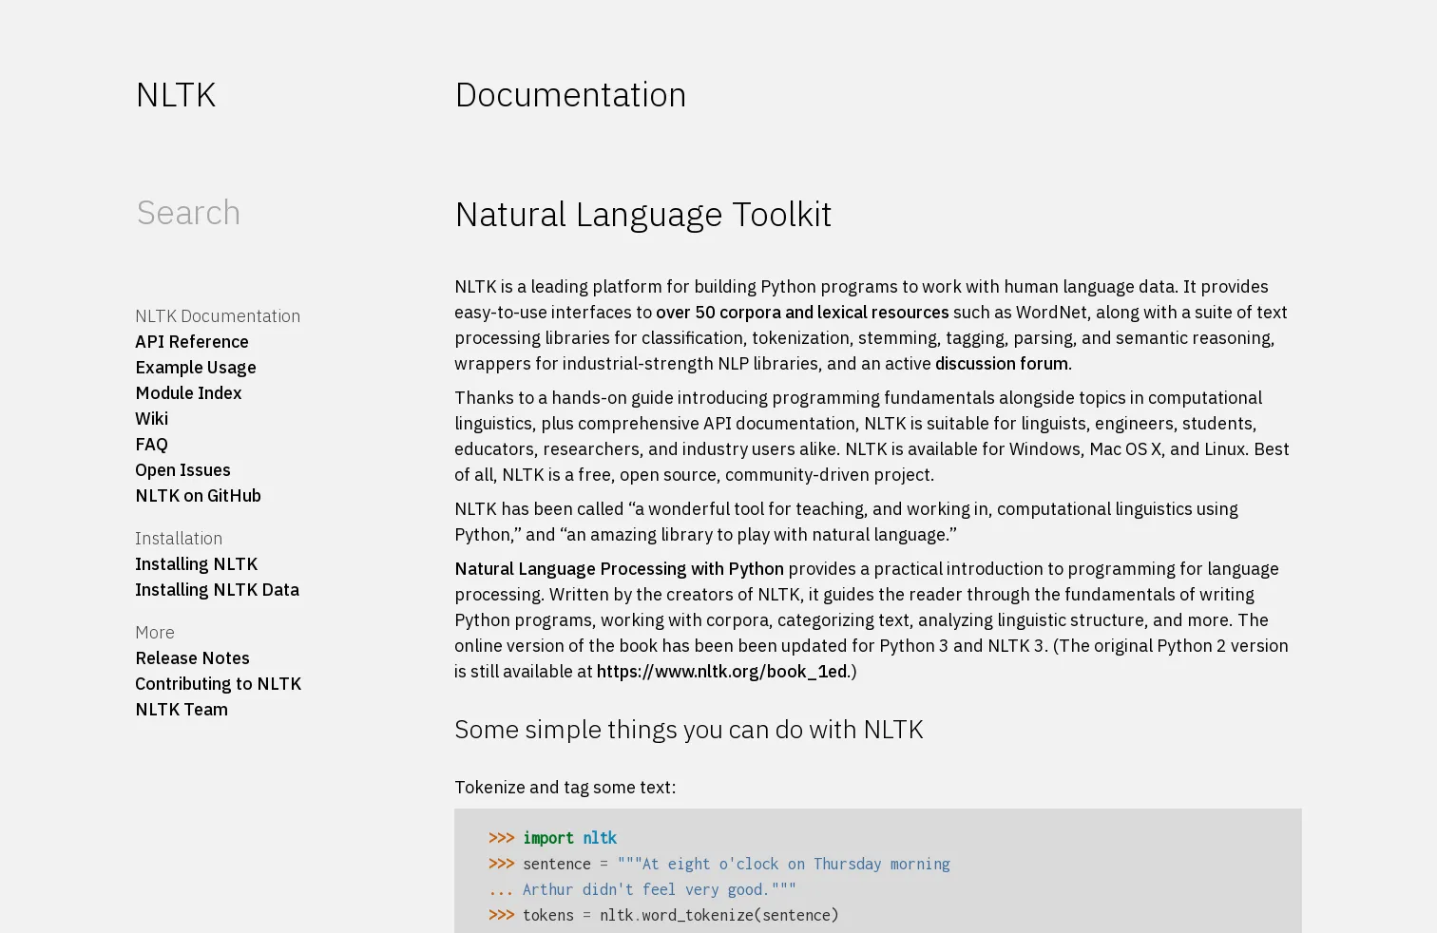Viewport: 1437px width, 933px height.
Task: View the Release Notes page
Action: [x=192, y=657]
